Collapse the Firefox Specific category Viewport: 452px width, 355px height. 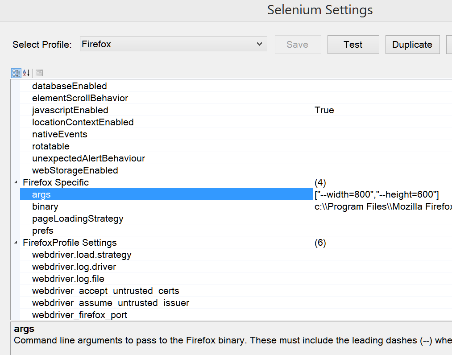coord(16,182)
